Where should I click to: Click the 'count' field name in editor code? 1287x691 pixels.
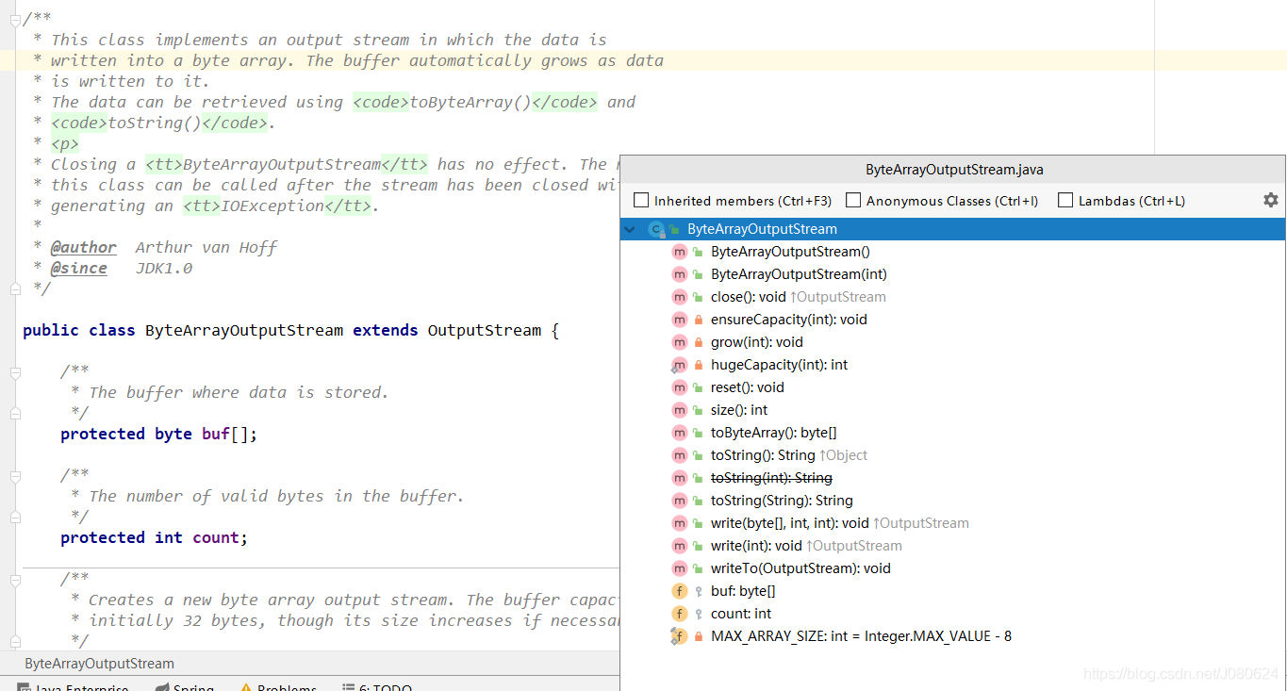pyautogui.click(x=216, y=537)
